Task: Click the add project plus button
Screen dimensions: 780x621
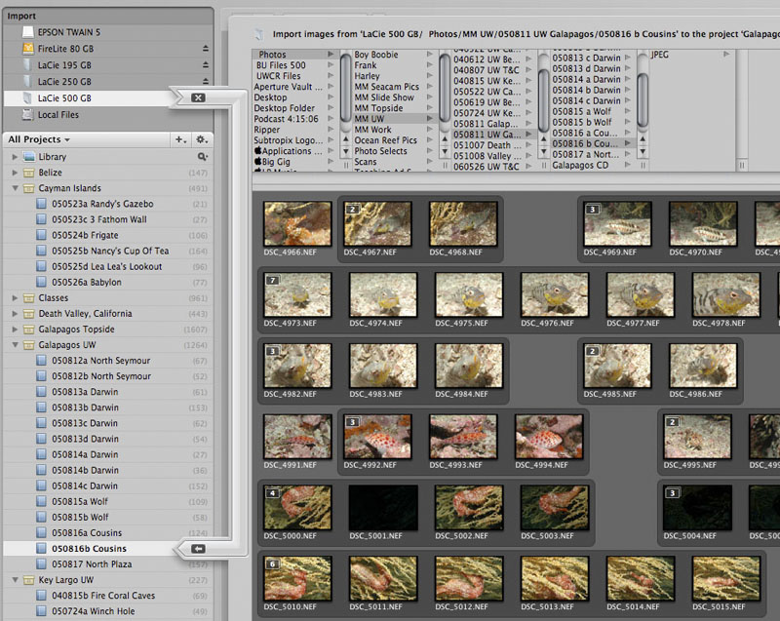Action: [x=179, y=139]
